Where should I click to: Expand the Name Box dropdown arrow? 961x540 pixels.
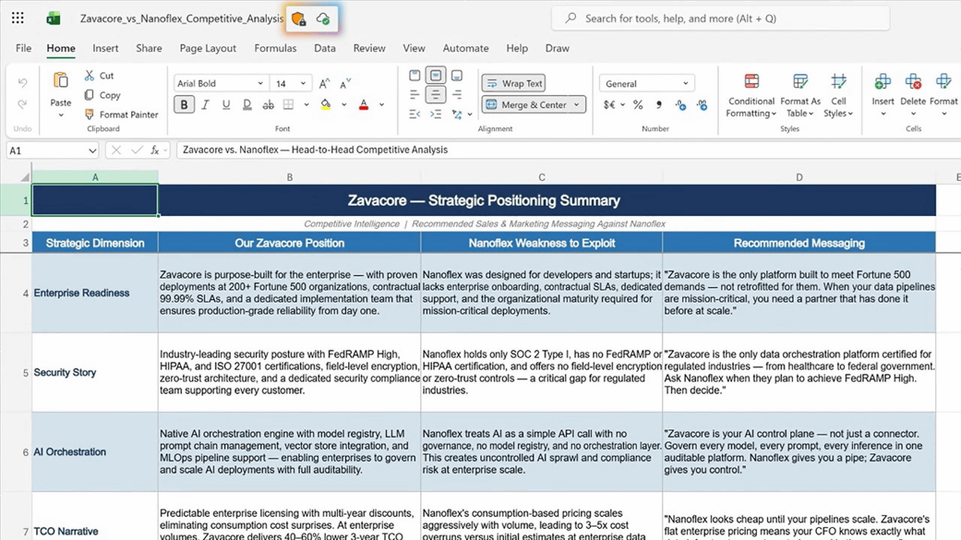[93, 150]
